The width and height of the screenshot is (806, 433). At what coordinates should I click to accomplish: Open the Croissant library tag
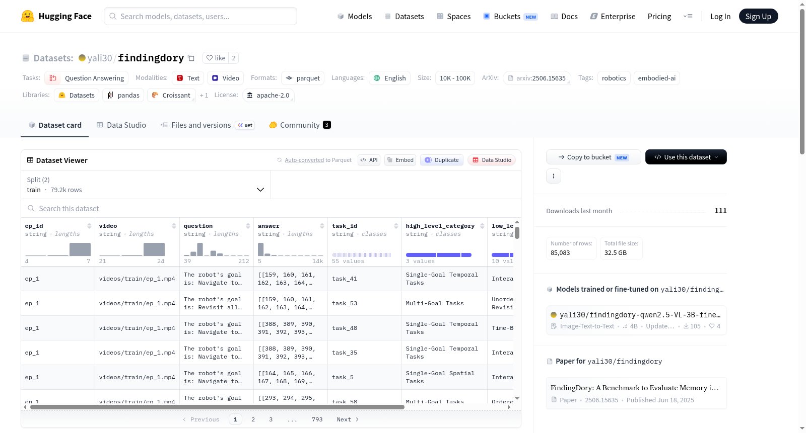coord(171,95)
